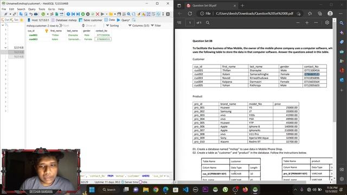Open the run query dropdown arrow
Viewport: 347px width, 195px height.
click(x=106, y=14)
